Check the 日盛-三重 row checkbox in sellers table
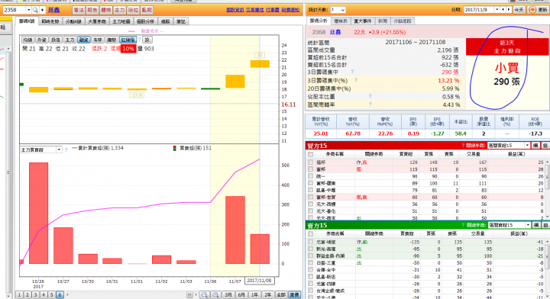Image resolution: width=550 pixels, height=299 pixels. pos(310,263)
